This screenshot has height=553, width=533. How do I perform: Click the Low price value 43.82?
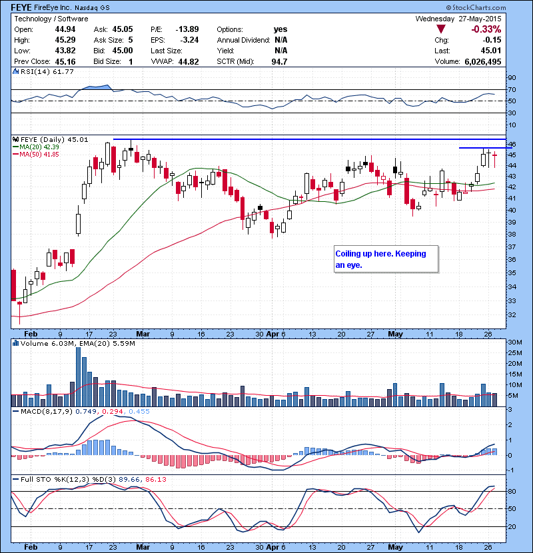(x=65, y=51)
